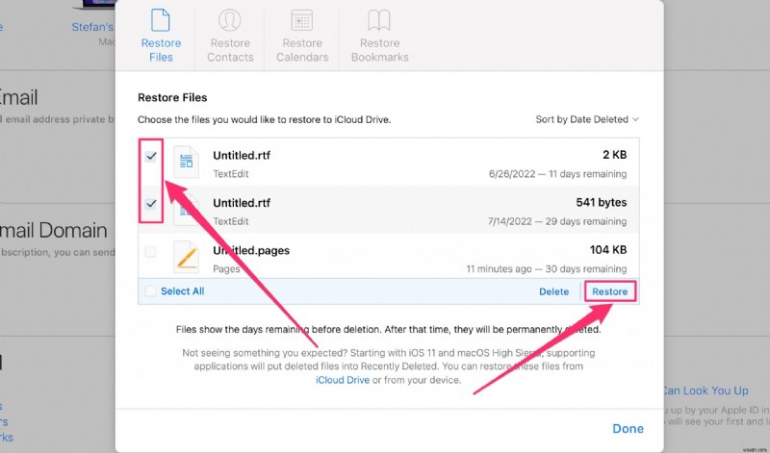The height and width of the screenshot is (453, 770).
Task: Click the Restore button
Action: click(x=609, y=291)
